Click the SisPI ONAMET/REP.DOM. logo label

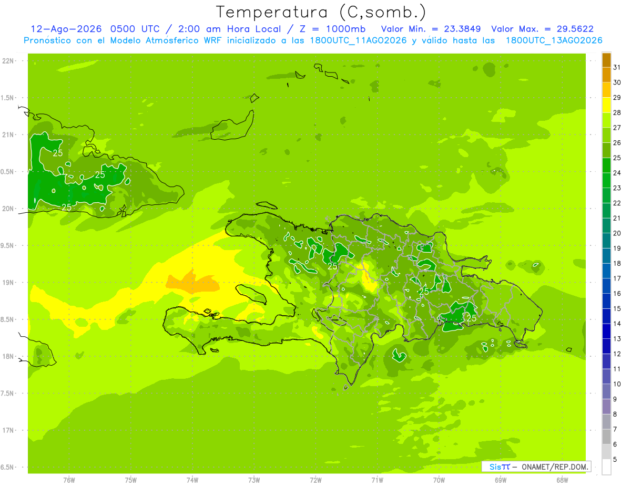pyautogui.click(x=536, y=467)
